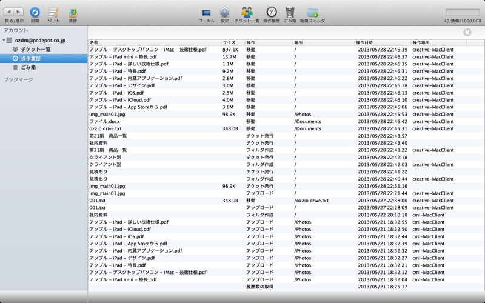This screenshot has height=303, width=485.
Task: Sort by 操作日時 column header
Action: [383, 42]
